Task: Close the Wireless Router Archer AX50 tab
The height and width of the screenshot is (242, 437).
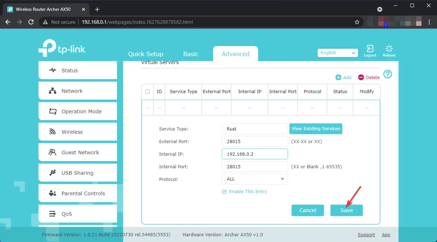Action: click(x=83, y=9)
